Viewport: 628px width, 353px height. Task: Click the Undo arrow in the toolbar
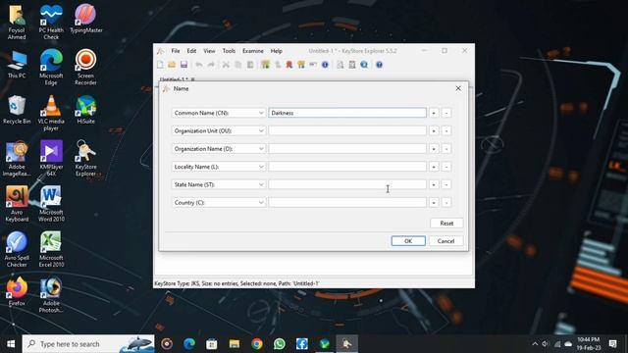[x=199, y=65]
